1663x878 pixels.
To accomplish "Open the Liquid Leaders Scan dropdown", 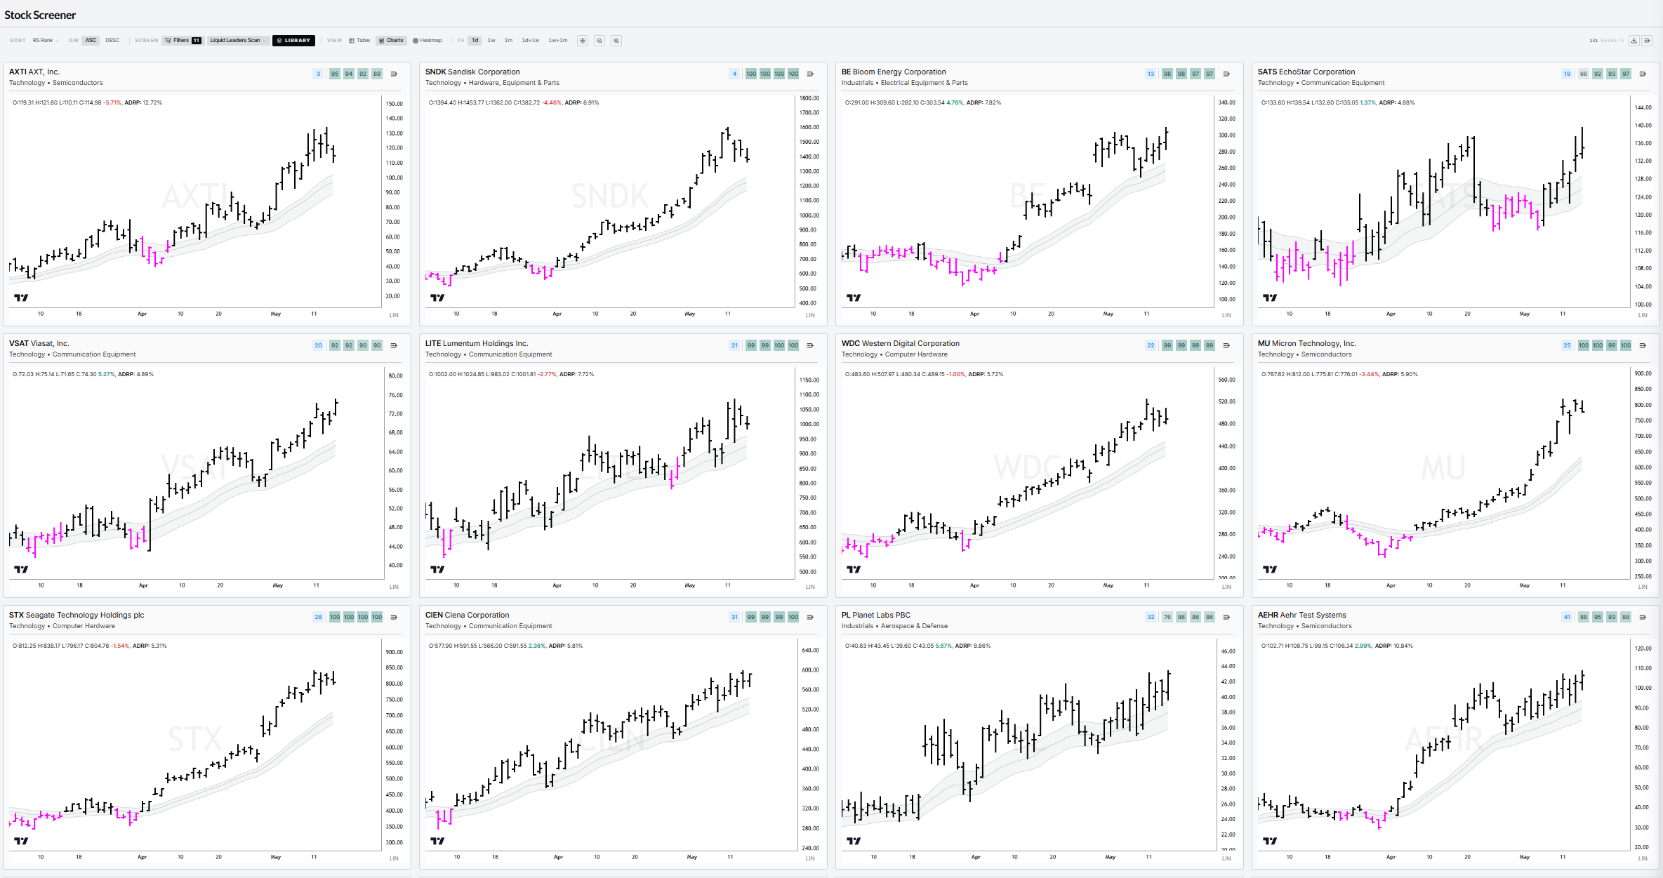I will tap(237, 41).
